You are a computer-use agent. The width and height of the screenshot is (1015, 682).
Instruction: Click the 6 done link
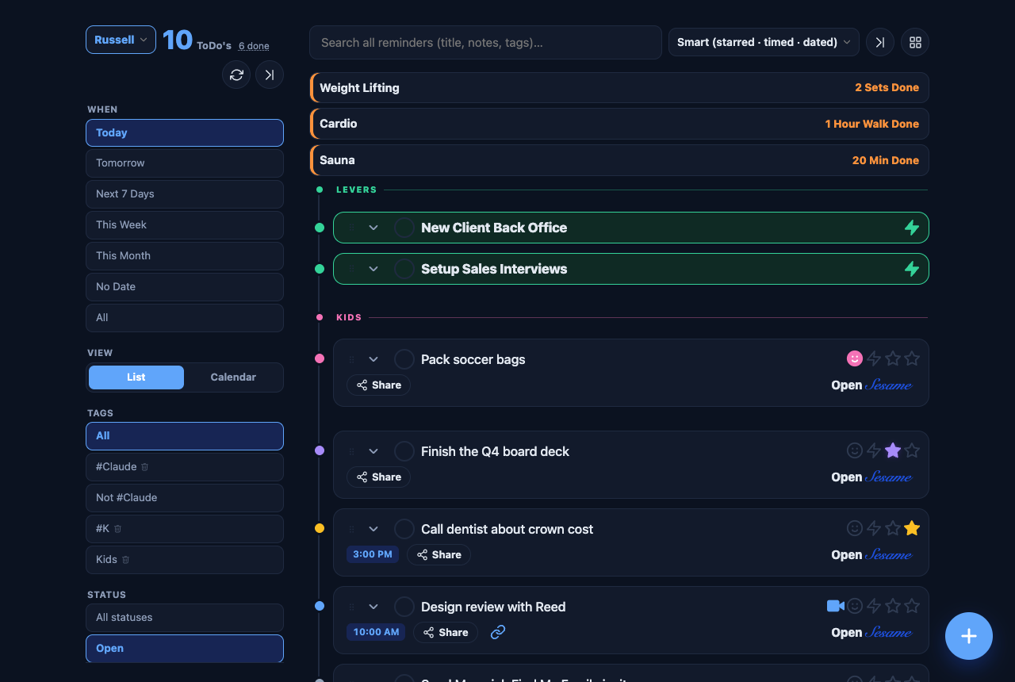click(x=254, y=46)
